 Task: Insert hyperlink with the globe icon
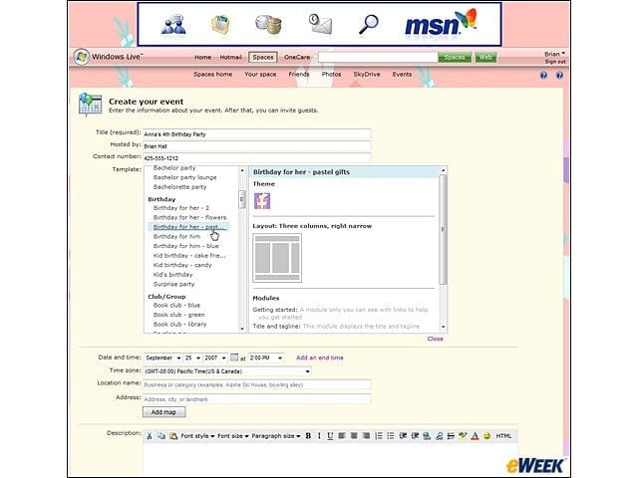pyautogui.click(x=427, y=436)
